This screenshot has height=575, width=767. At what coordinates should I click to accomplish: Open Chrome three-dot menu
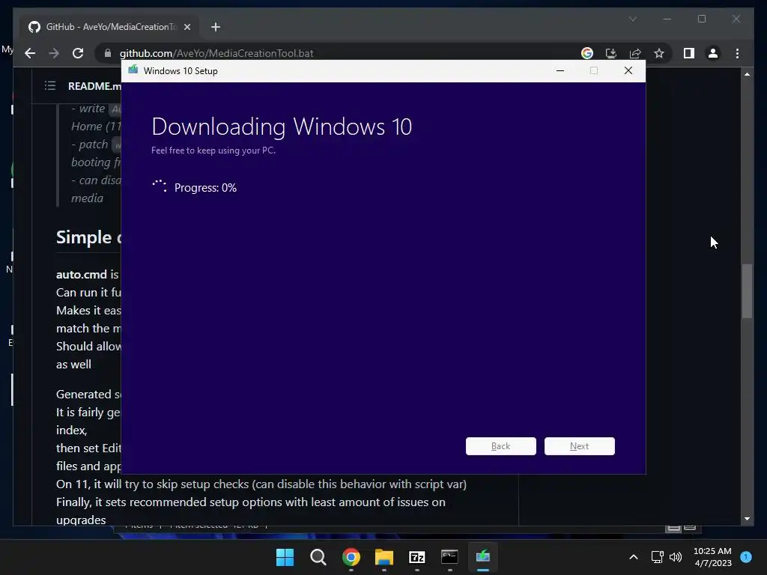pyautogui.click(x=737, y=53)
